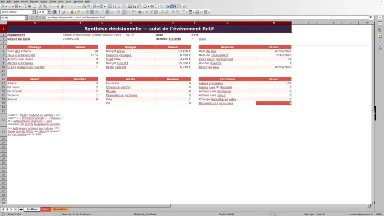Click the Insert Hyperlink icon
This screenshot has width=384, height=216.
pyautogui.click(x=152, y=6)
